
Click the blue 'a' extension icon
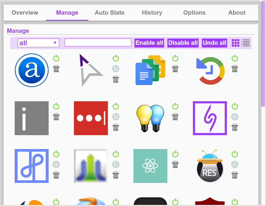32,70
